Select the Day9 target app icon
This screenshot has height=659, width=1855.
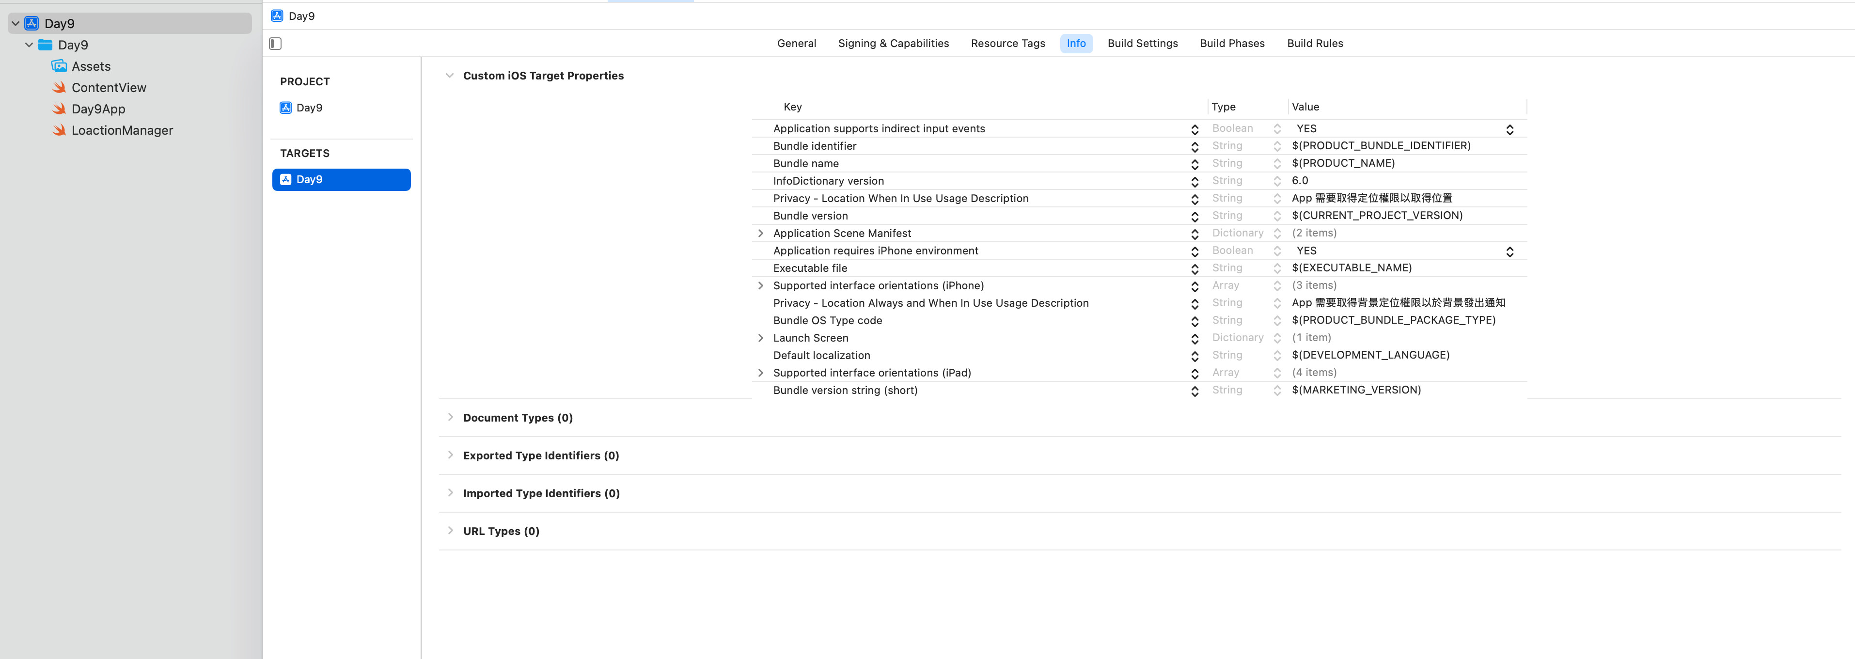coord(286,179)
